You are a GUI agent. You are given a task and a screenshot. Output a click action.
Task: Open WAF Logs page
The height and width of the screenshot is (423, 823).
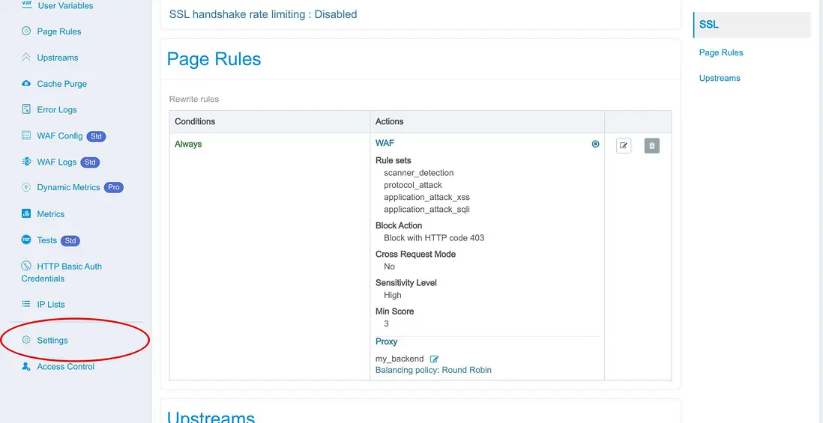pyautogui.click(x=57, y=162)
